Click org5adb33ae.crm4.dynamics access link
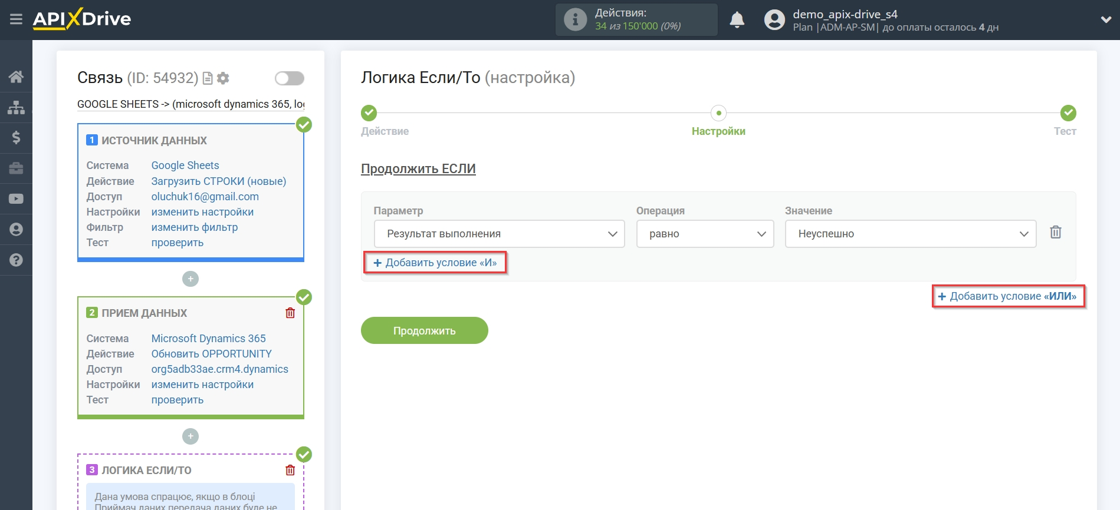The image size is (1120, 510). pyautogui.click(x=220, y=369)
